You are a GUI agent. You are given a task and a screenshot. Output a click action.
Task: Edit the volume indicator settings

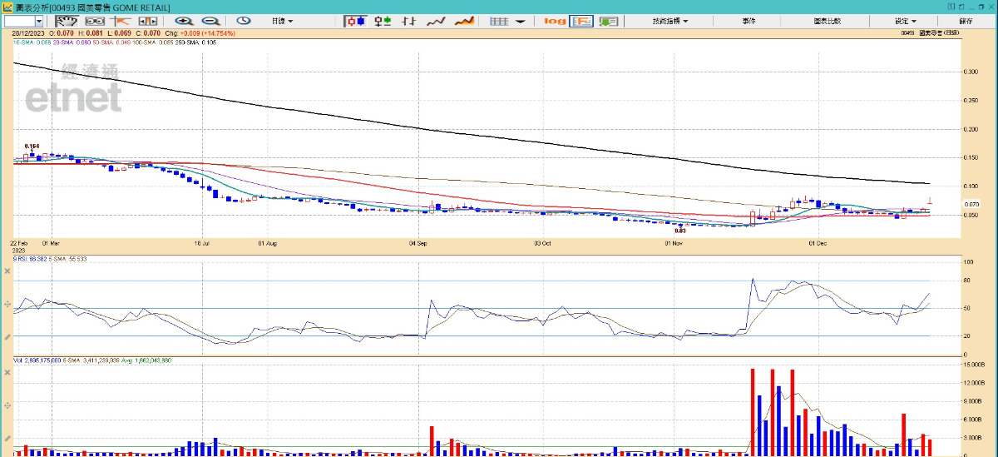8,439
